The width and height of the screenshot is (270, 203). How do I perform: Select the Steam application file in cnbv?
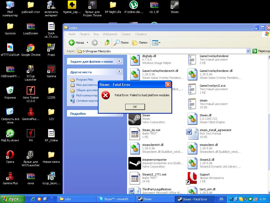(x=135, y=119)
